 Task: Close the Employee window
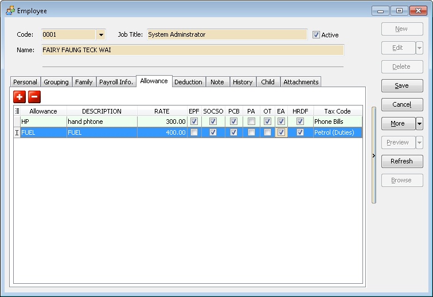click(418, 11)
